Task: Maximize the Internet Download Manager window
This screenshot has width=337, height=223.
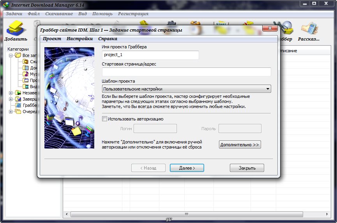Action: 314,4
